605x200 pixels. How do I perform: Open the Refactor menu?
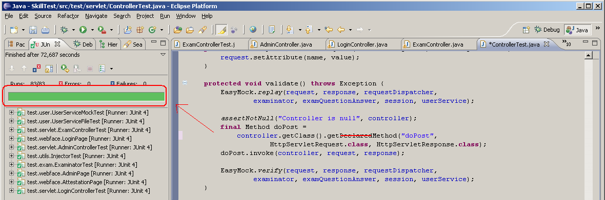pyautogui.click(x=68, y=16)
